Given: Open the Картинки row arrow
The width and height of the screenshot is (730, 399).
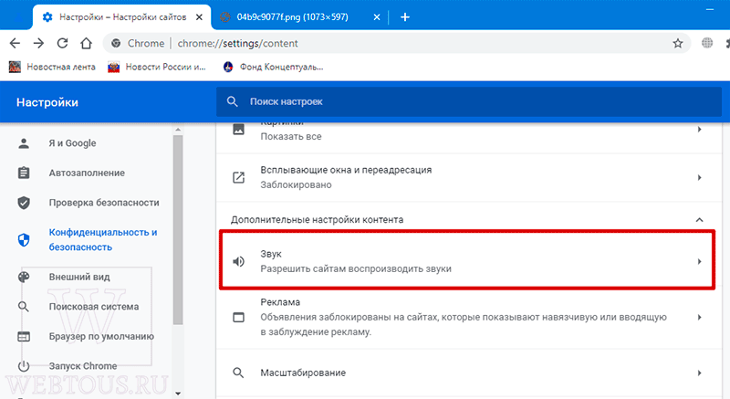Looking at the screenshot, I should 699,130.
